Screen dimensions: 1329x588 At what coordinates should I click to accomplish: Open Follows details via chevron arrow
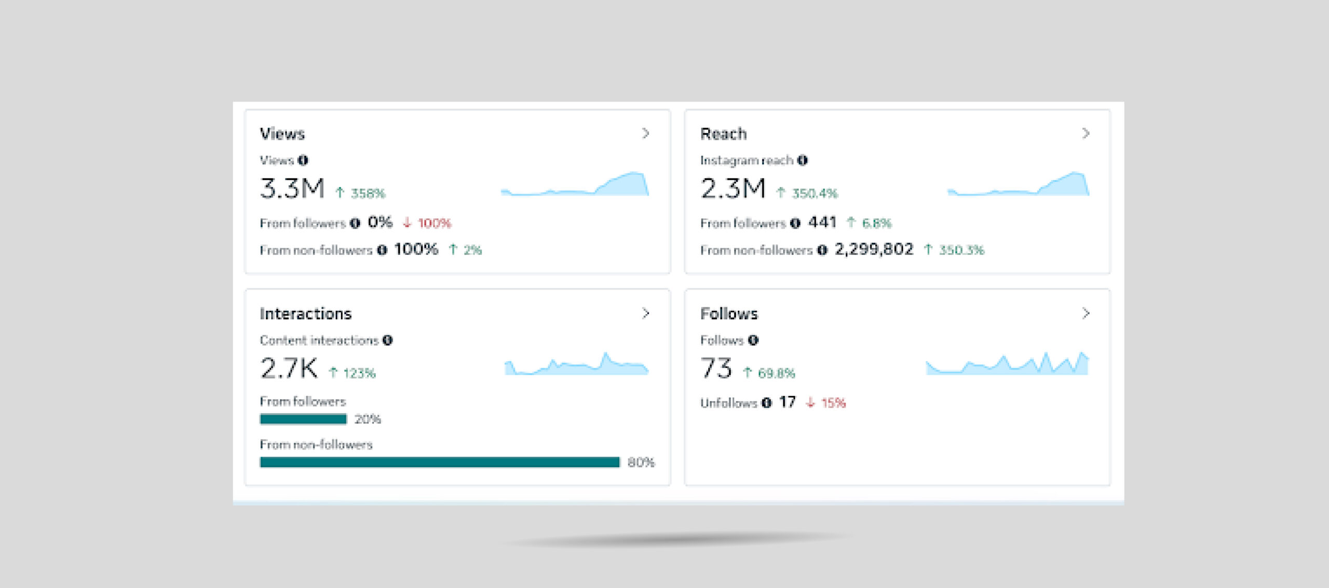[x=1086, y=313]
